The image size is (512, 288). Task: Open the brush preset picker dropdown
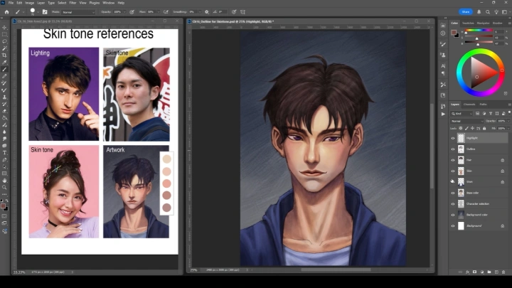tap(32, 12)
